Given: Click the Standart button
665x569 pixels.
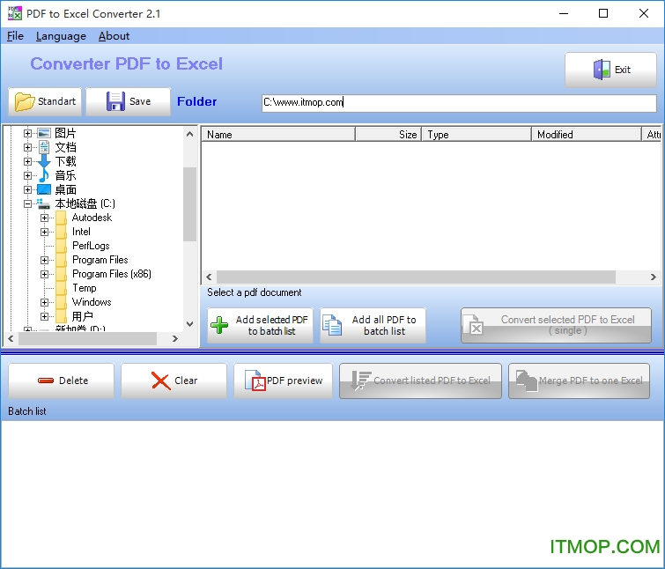Looking at the screenshot, I should [x=45, y=101].
